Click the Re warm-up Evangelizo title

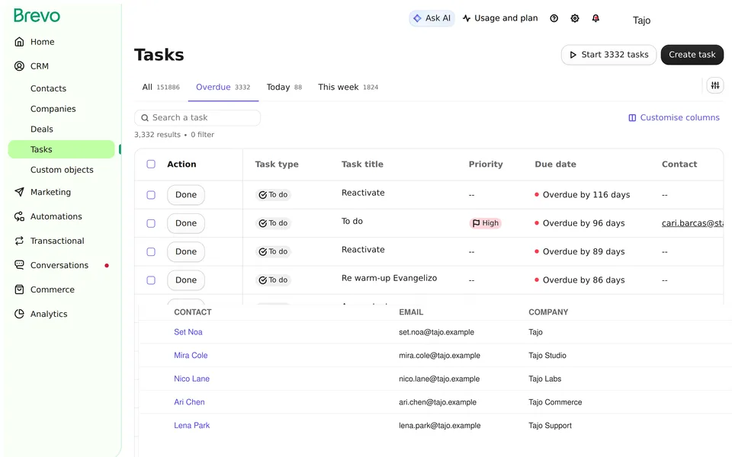390,278
